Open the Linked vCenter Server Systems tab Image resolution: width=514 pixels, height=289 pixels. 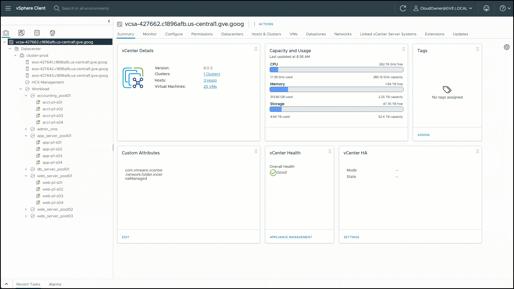click(x=388, y=34)
